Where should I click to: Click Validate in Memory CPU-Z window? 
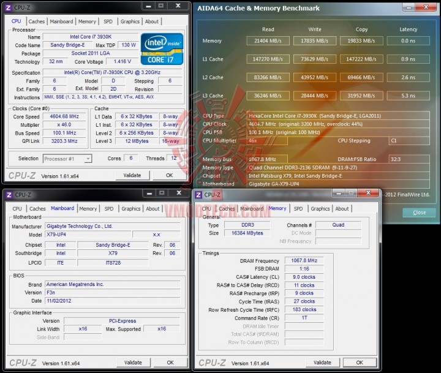322,363
